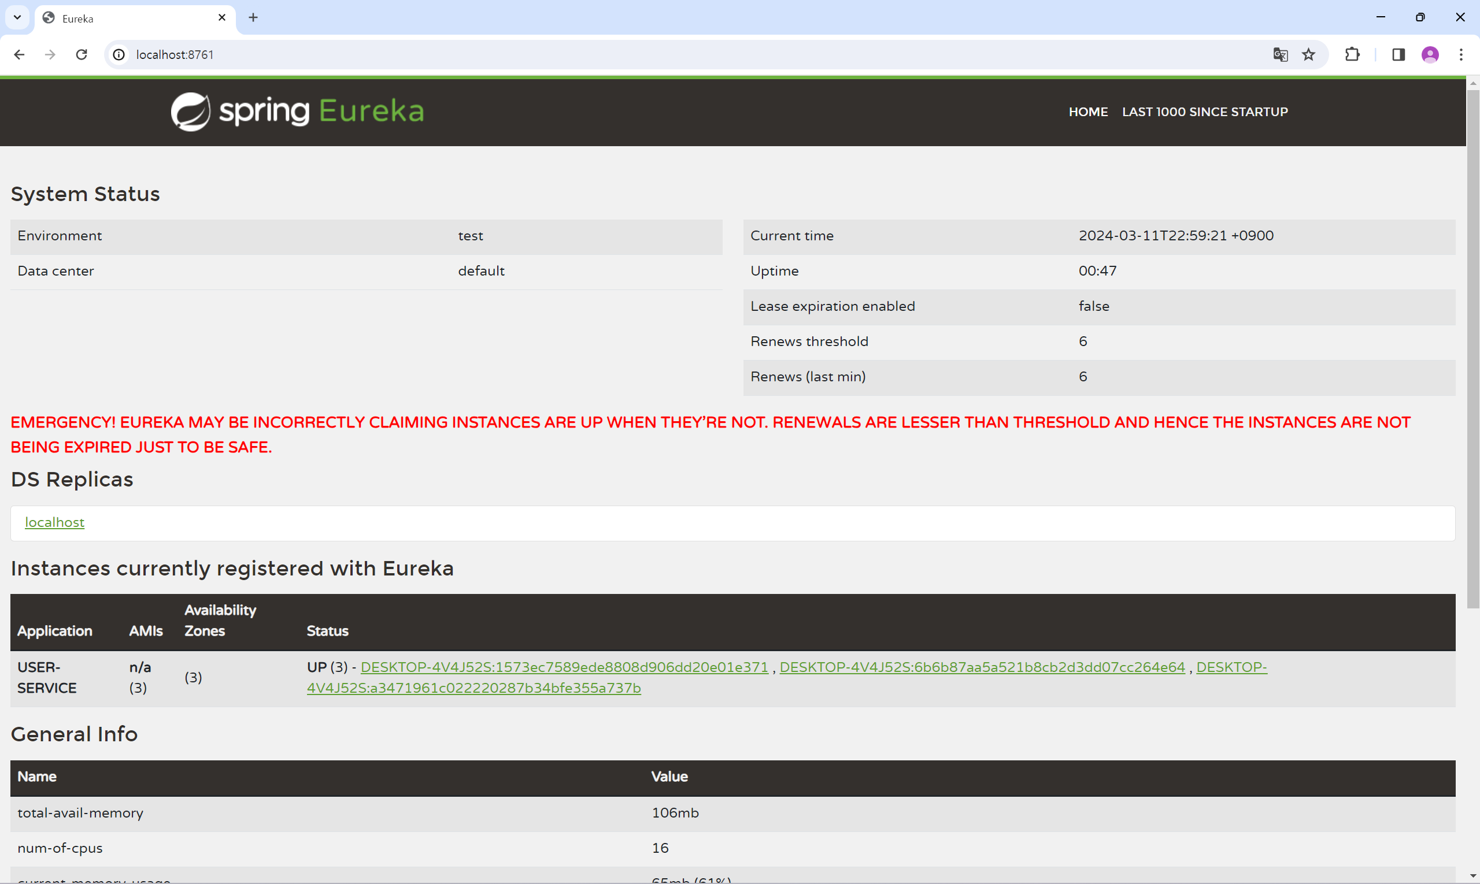Open the localhost replica link
Image resolution: width=1480 pixels, height=884 pixels.
(x=54, y=522)
